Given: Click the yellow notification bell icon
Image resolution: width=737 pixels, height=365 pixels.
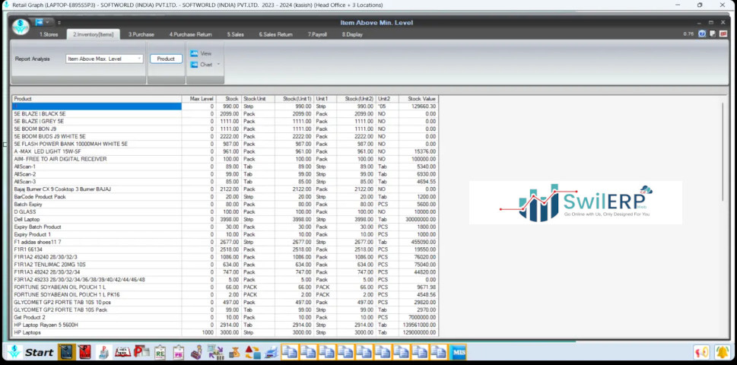Looking at the screenshot, I should click(723, 352).
